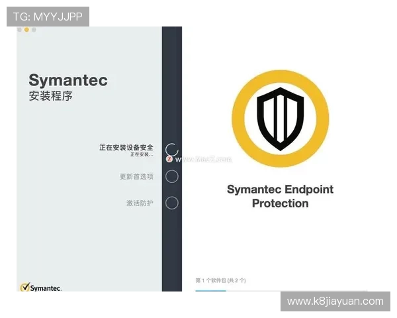The height and width of the screenshot is (318, 397).
Task: Select the 更新首选项 step label
Action: coord(136,176)
